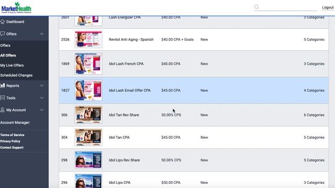Viewport: 335px width, 188px height.
Task: Click 5 Categories in Idol Lips Rev Share row
Action: [x=314, y=160]
